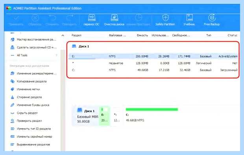Choose Стирание раздела in sidebar
Viewport: 244px width, 155px height.
pos(26,97)
